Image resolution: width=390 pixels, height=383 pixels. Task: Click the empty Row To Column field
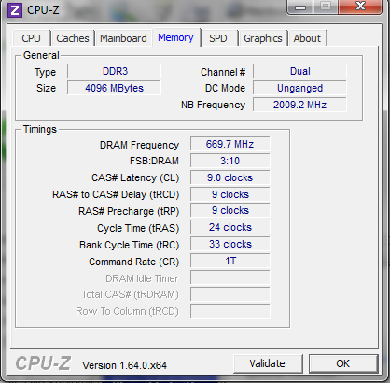(x=230, y=311)
